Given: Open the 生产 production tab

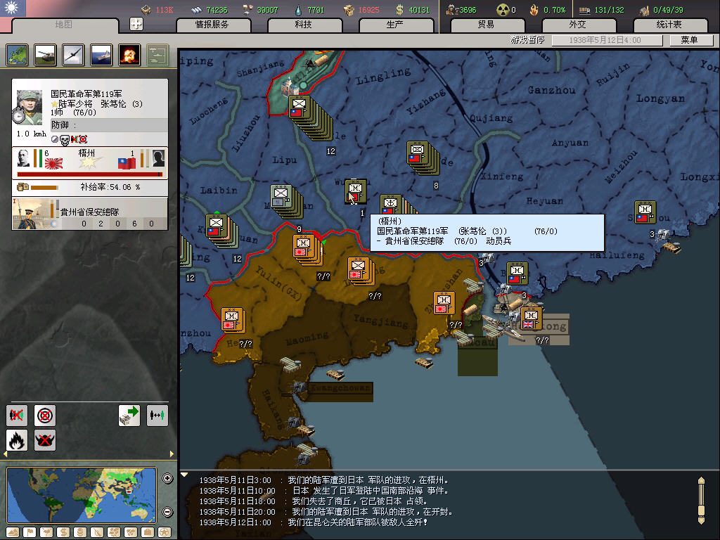Looking at the screenshot, I should click(395, 25).
